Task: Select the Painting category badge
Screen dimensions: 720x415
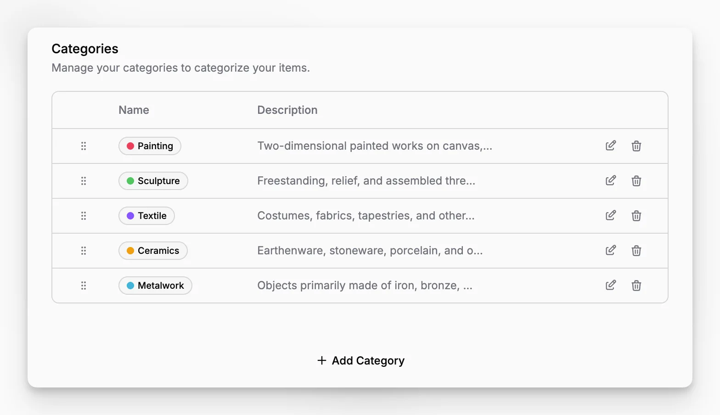Action: pyautogui.click(x=150, y=146)
